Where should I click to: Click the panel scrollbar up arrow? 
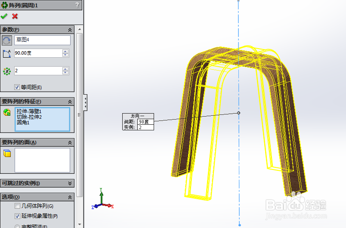[80, 29]
